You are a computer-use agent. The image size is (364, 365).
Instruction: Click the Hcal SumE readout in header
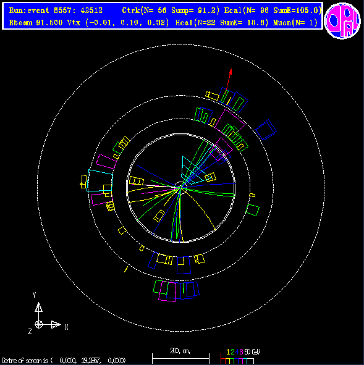222,23
